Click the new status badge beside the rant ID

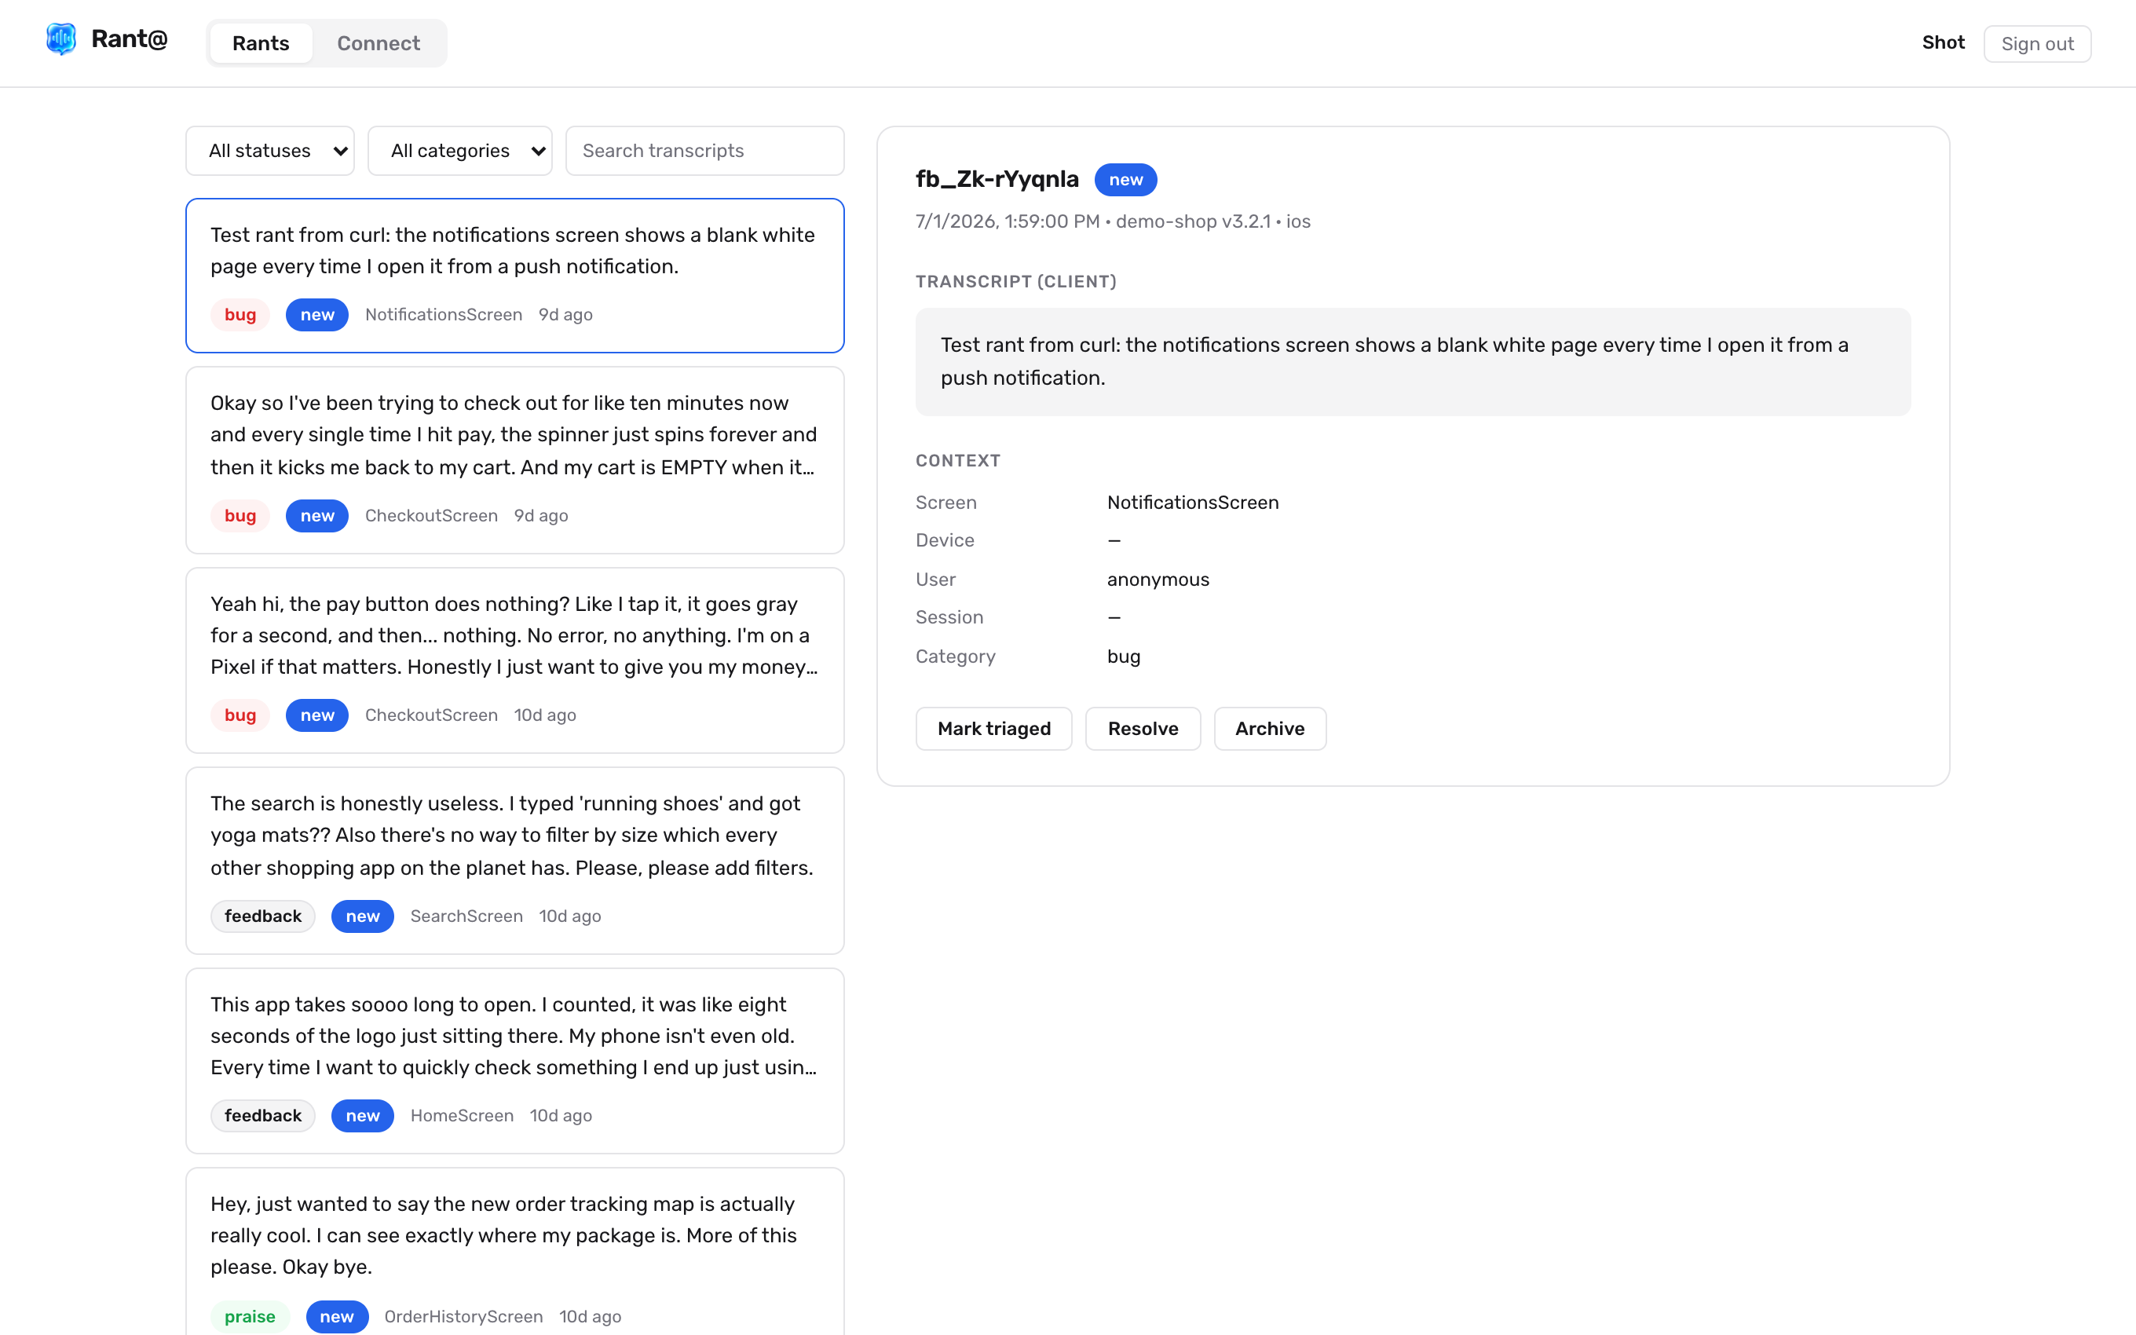pos(1125,179)
